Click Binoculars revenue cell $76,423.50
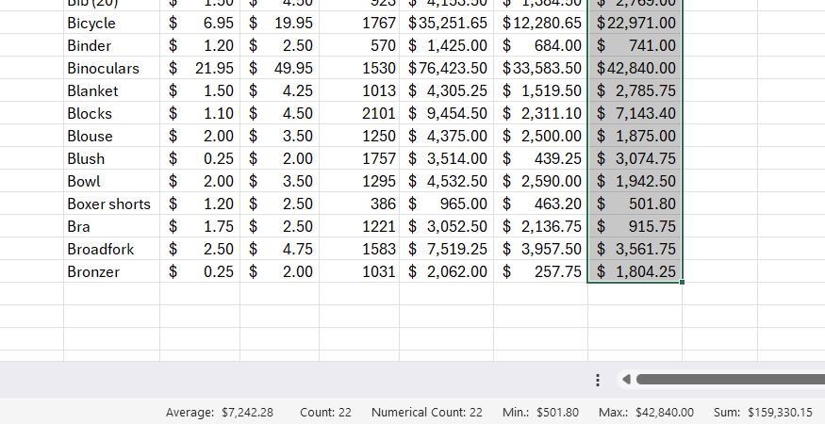The image size is (825, 424). coord(446,69)
